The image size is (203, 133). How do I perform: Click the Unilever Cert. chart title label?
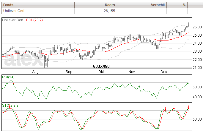coord(13,20)
